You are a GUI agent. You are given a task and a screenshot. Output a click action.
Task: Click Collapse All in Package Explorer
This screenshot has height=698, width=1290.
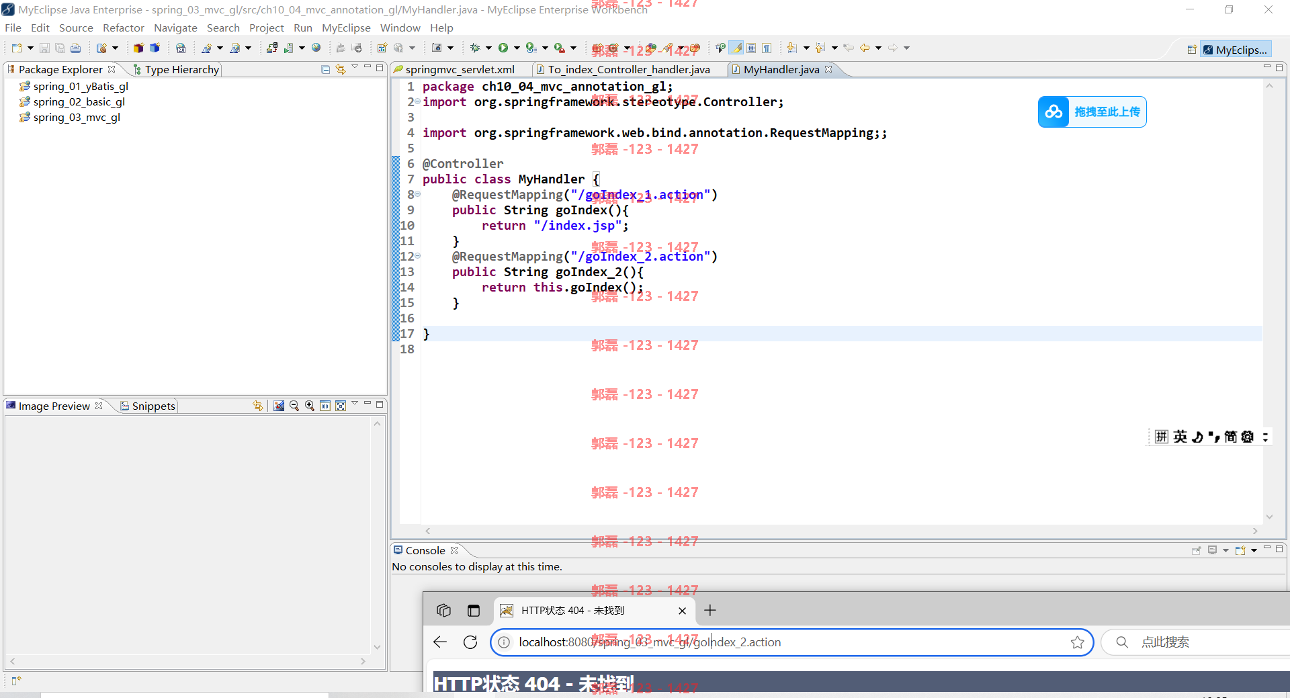pos(326,69)
